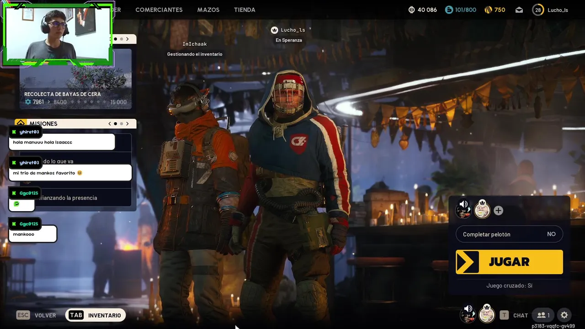Click the ESC key icon
This screenshot has width=585, height=329.
(x=23, y=315)
